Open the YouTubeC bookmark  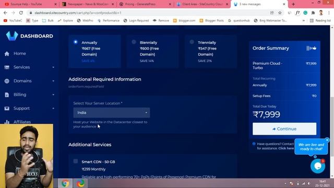pyautogui.click(x=13, y=20)
